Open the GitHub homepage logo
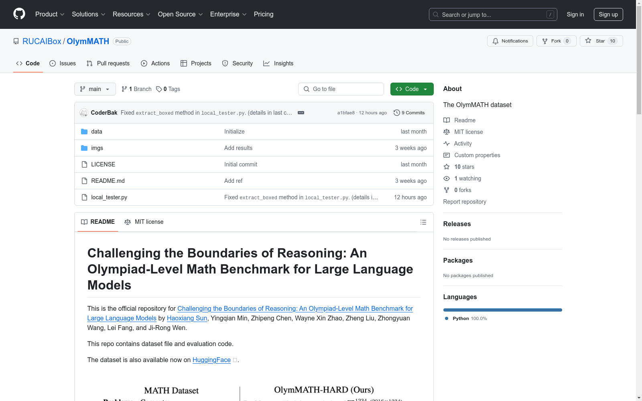Image resolution: width=642 pixels, height=401 pixels. point(19,14)
